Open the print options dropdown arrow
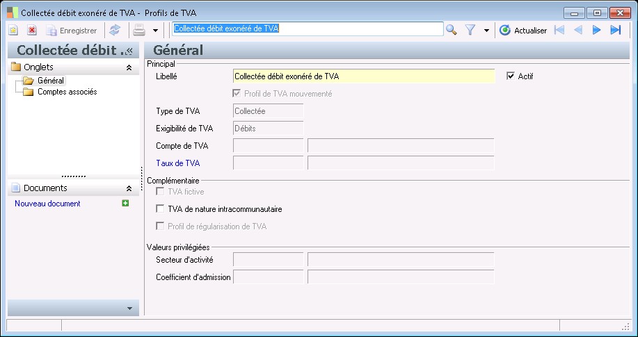This screenshot has height=337, width=638. pos(155,31)
